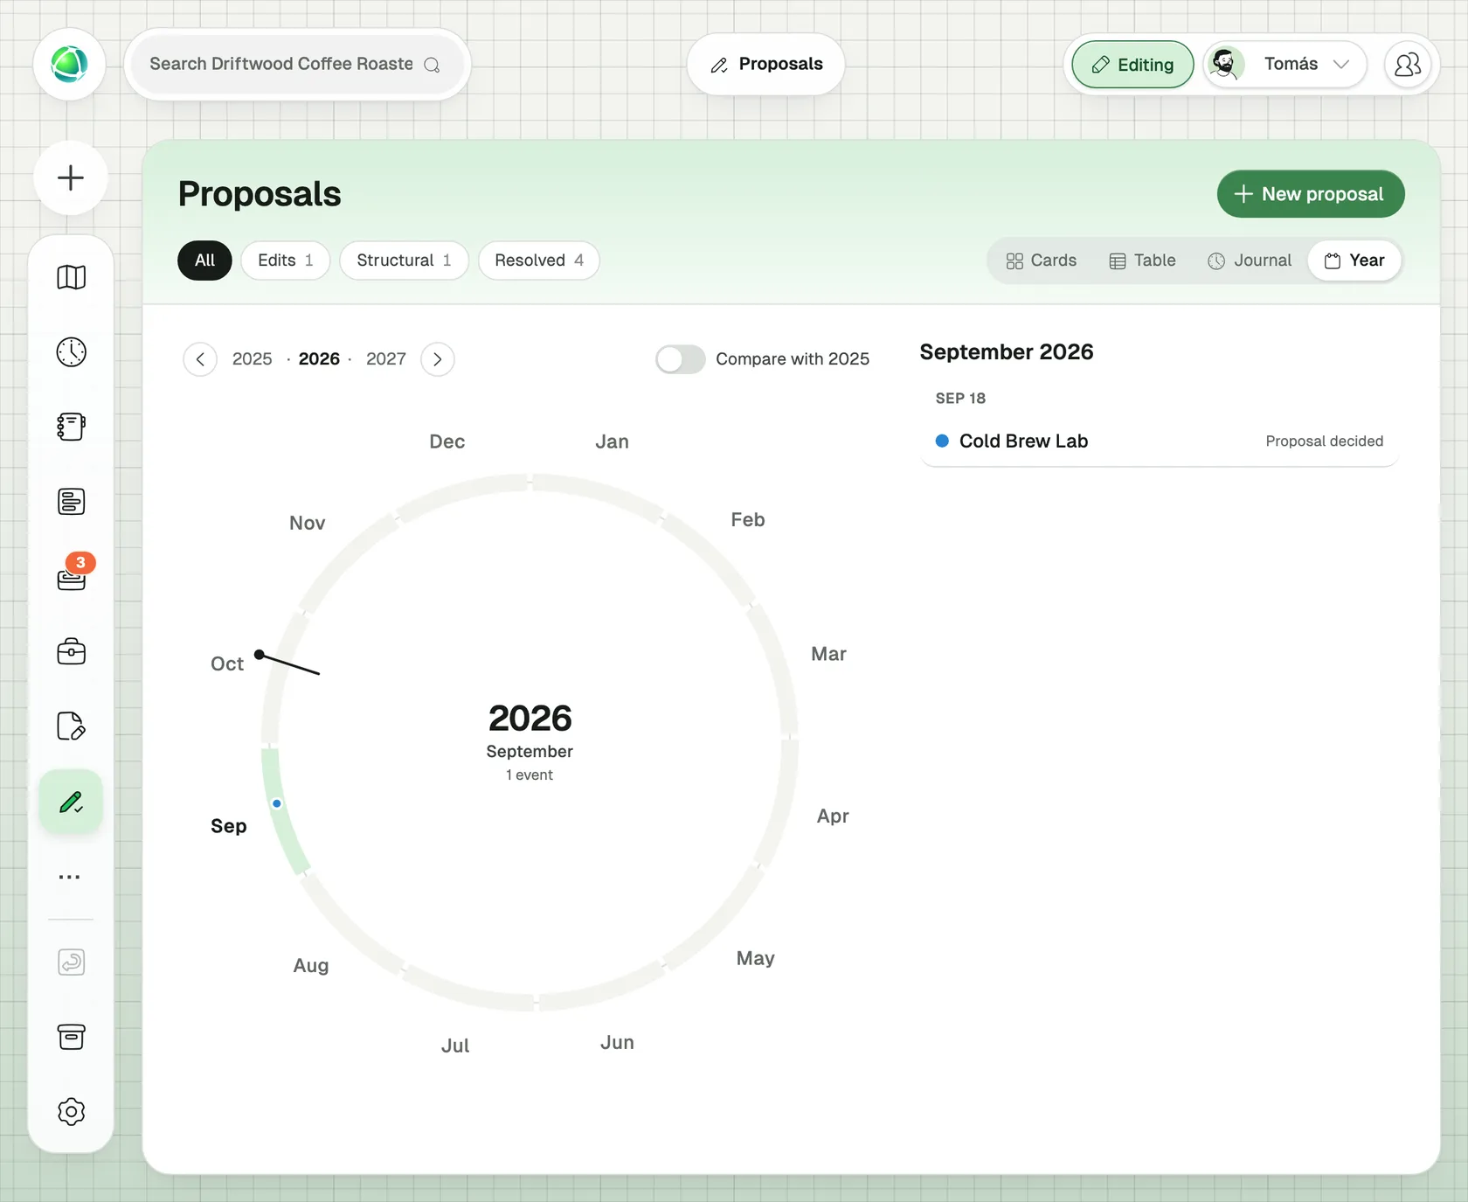This screenshot has height=1202, width=1468.
Task: Go to next year with right chevron
Action: pyautogui.click(x=438, y=359)
